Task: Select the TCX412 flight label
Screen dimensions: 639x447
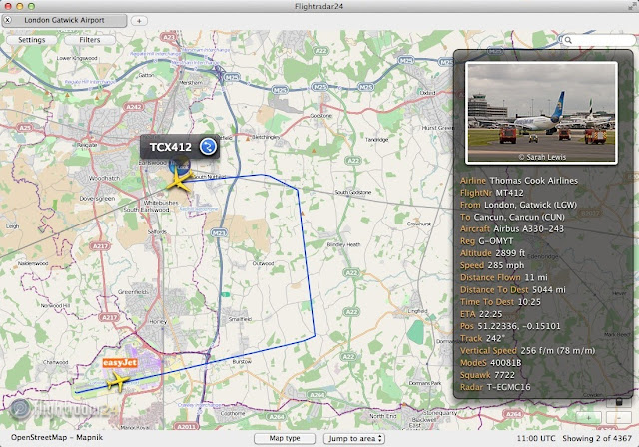Action: [x=180, y=147]
